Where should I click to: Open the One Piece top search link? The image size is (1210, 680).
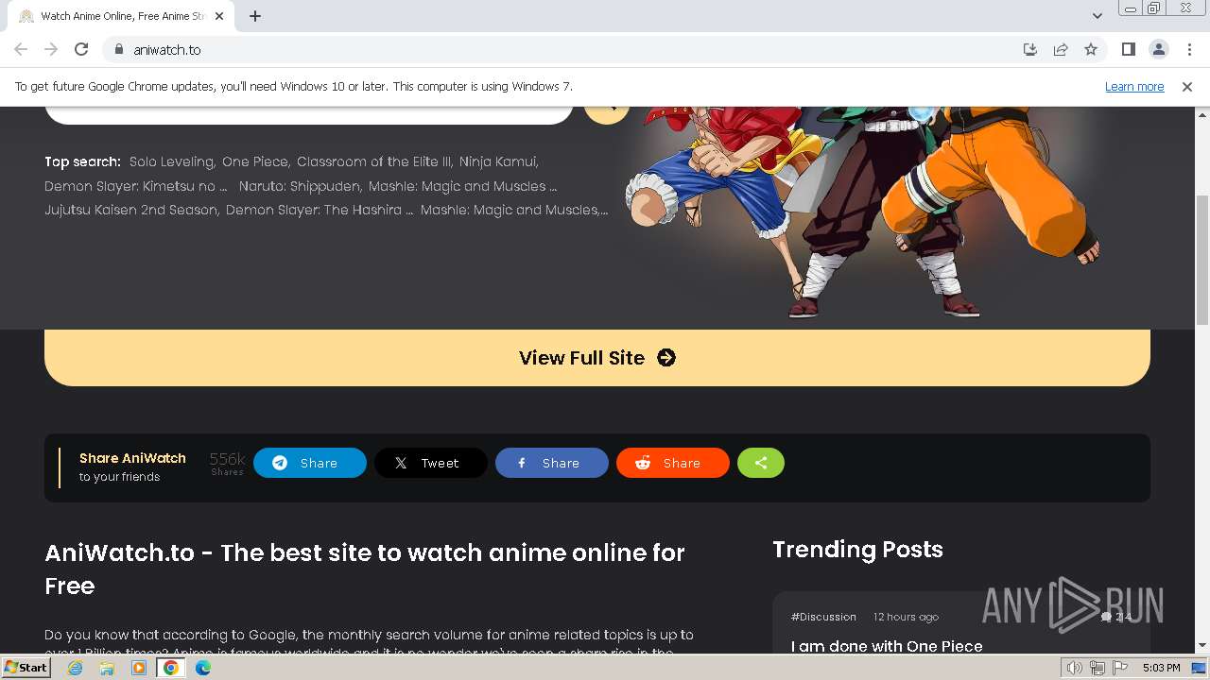point(255,161)
